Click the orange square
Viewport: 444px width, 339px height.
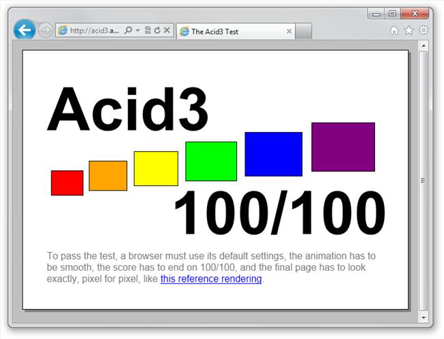tap(108, 176)
